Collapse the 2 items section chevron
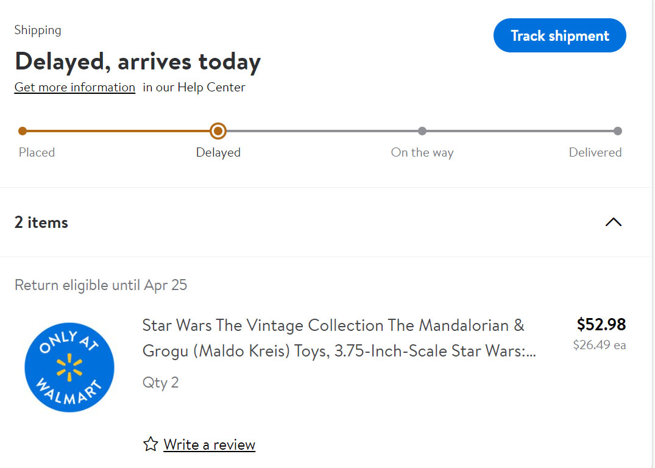The width and height of the screenshot is (655, 468). coord(613,222)
